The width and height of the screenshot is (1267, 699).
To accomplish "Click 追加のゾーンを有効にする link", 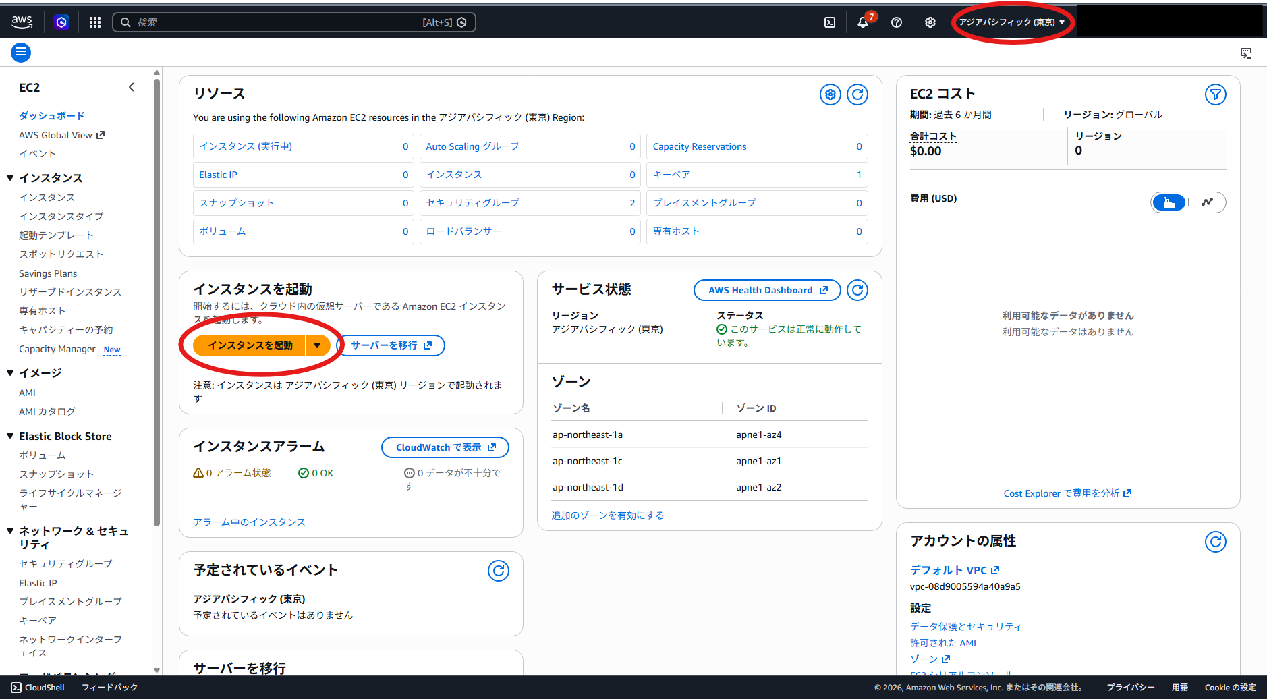I will [607, 515].
